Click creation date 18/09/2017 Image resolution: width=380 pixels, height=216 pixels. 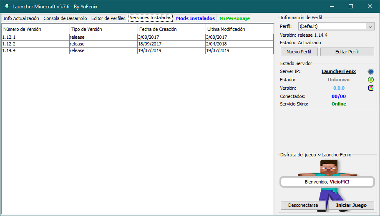[x=150, y=44]
